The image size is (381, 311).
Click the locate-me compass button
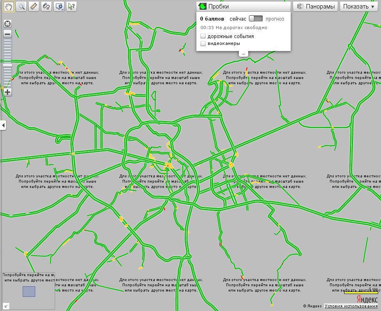[7, 23]
